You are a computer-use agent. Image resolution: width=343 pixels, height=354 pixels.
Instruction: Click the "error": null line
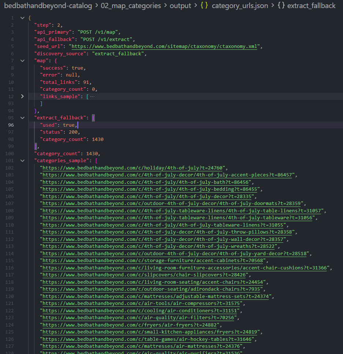click(60, 75)
